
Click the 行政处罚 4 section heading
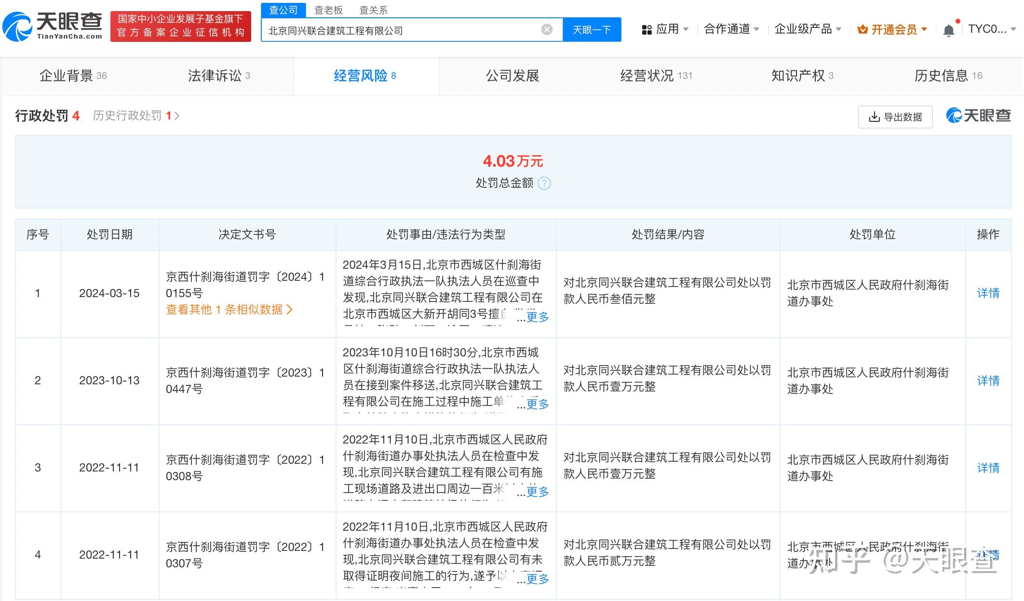(x=47, y=116)
